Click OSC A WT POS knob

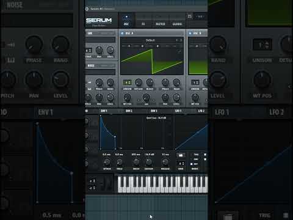coord(127,97)
